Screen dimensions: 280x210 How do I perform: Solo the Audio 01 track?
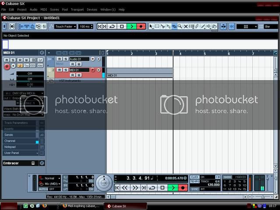(x=66, y=59)
